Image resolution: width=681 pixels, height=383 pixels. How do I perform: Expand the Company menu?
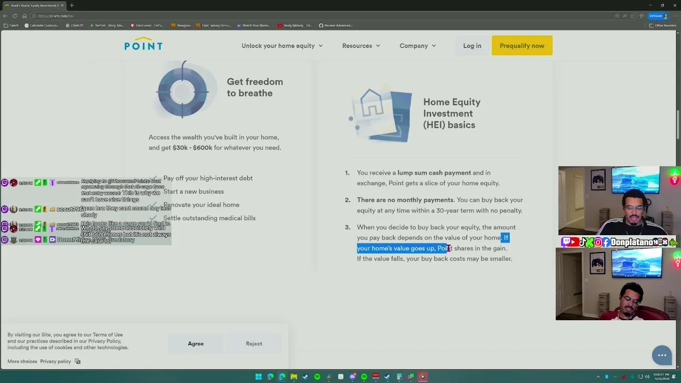click(418, 46)
